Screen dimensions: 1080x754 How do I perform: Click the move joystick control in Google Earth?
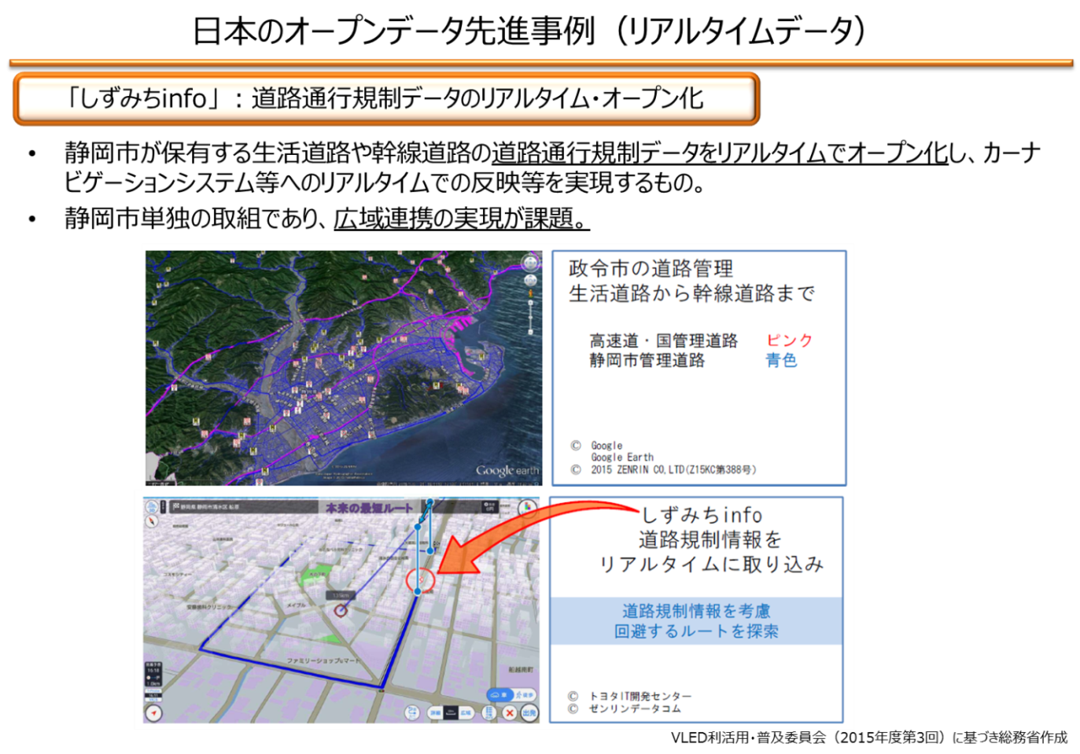click(529, 281)
